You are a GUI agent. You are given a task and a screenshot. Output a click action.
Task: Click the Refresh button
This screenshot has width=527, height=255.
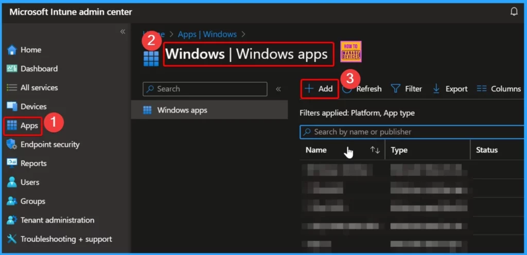[362, 89]
